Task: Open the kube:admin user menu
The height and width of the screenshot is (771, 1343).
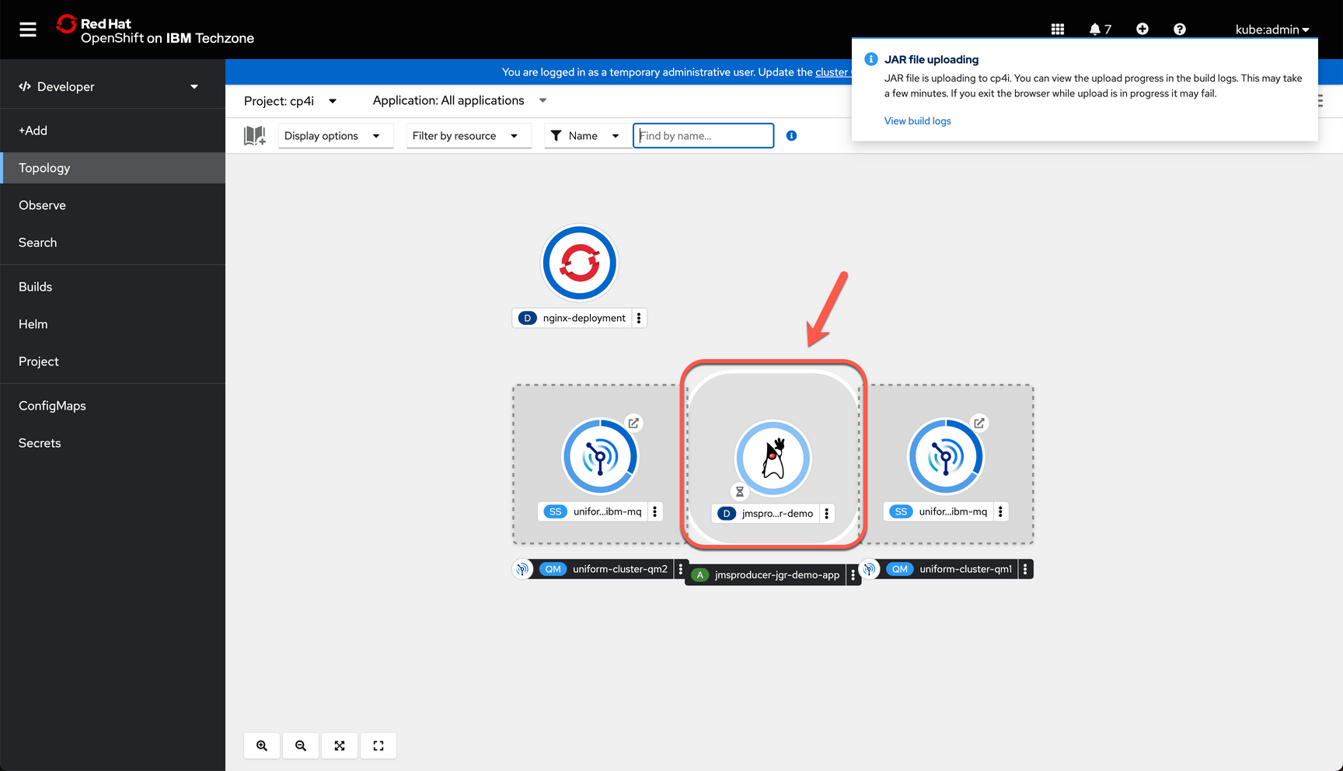Action: click(x=1271, y=29)
